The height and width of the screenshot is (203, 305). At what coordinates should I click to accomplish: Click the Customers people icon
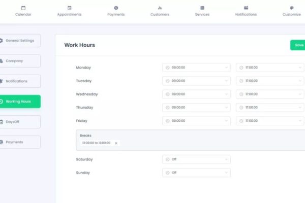tap(160, 8)
